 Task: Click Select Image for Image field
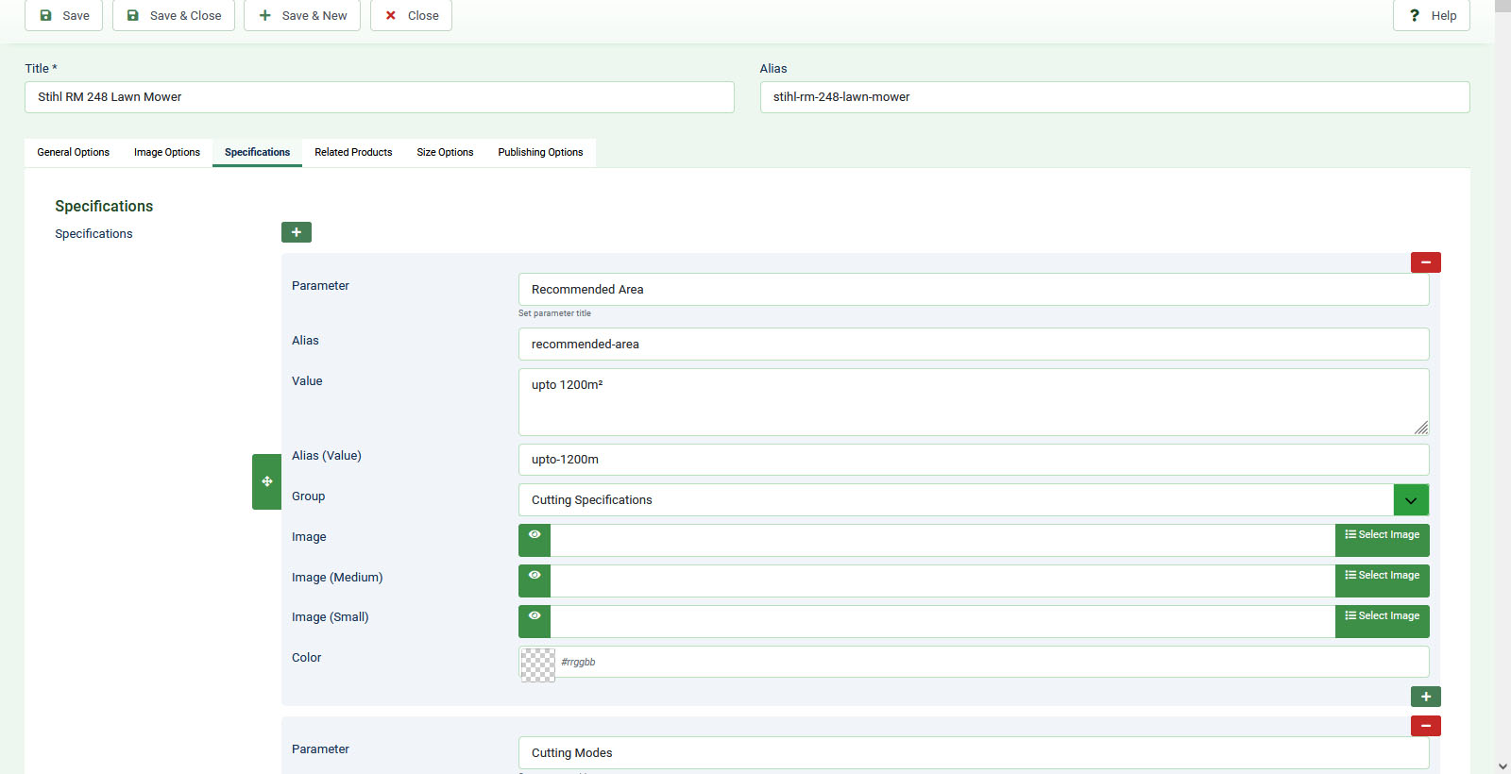[1383, 540]
